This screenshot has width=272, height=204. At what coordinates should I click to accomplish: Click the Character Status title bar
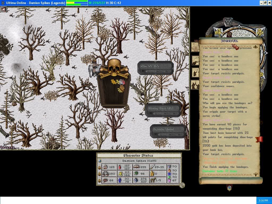coord(139,155)
